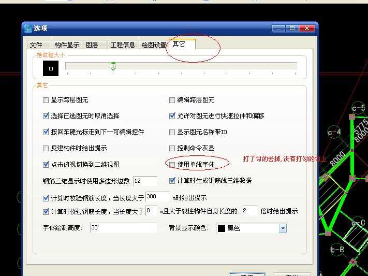This screenshot has width=368, height=276.
Task: Click the 拾取框大小 slider handle
Action: tap(113, 66)
